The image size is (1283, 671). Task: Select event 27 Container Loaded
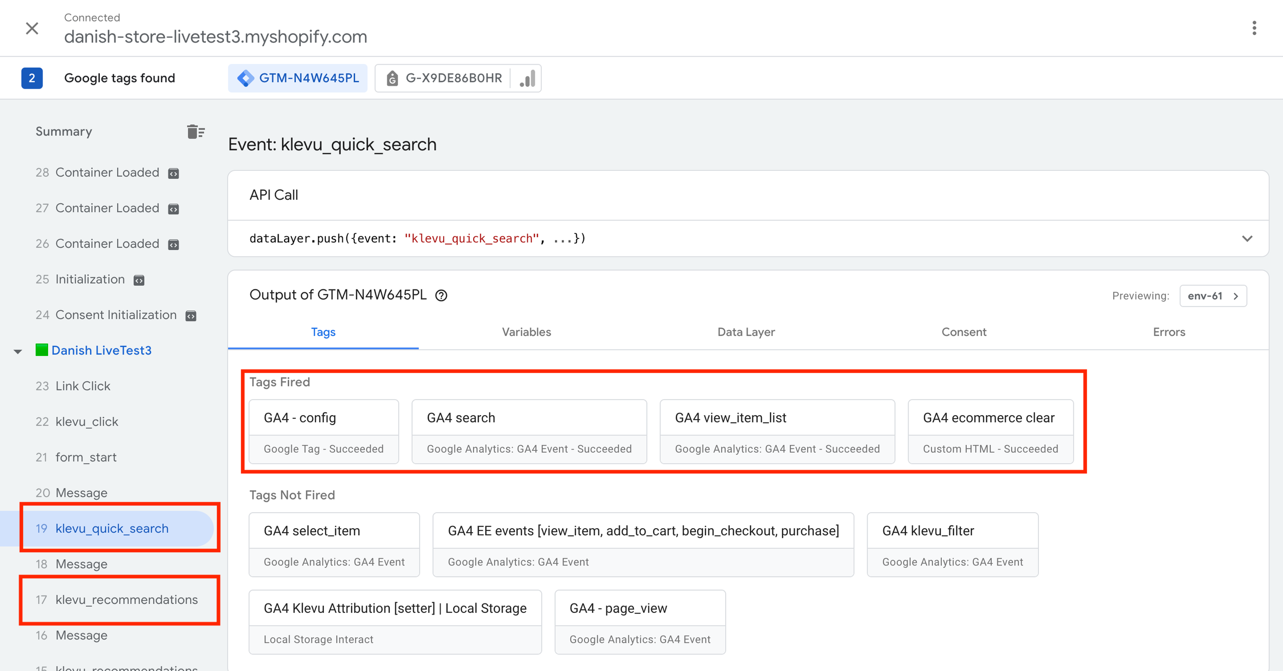pos(97,208)
